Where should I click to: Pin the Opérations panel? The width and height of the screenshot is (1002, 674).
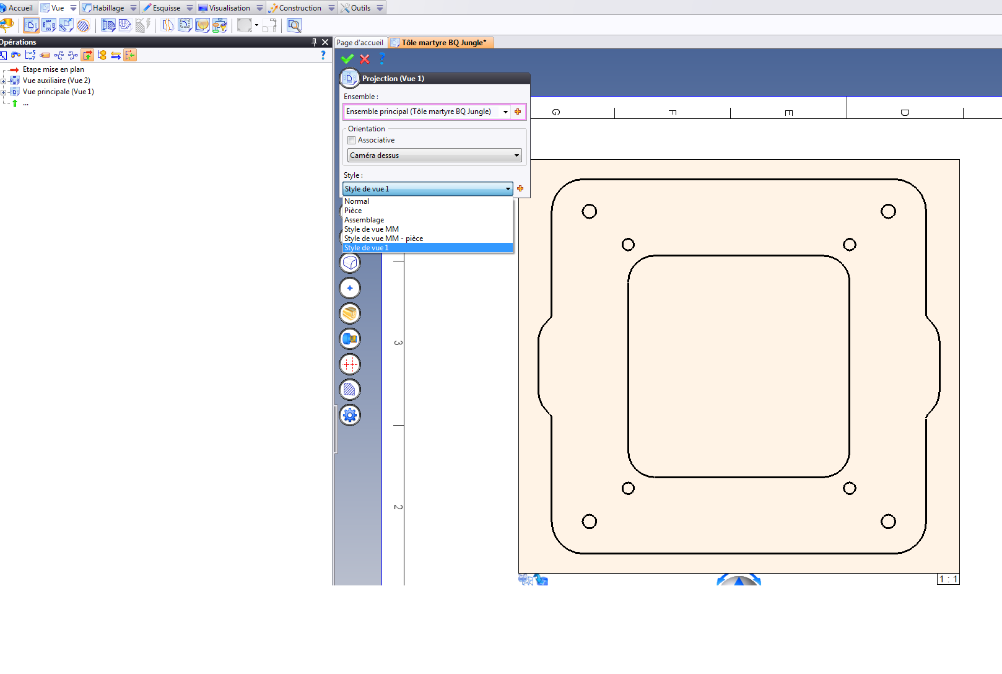pyautogui.click(x=314, y=42)
